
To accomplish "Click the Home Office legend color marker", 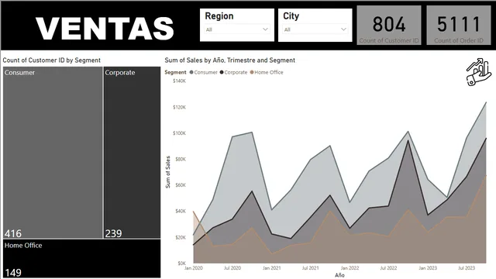I will coord(252,72).
